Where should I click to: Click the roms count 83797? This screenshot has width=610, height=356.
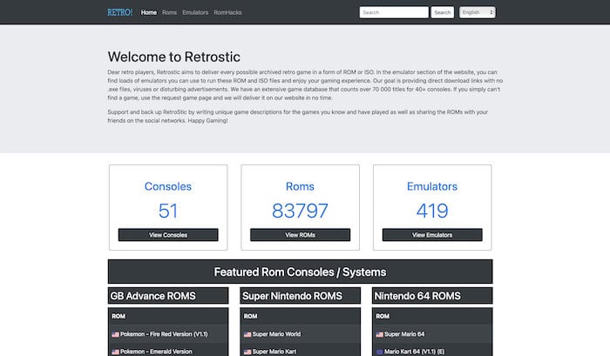tap(300, 211)
